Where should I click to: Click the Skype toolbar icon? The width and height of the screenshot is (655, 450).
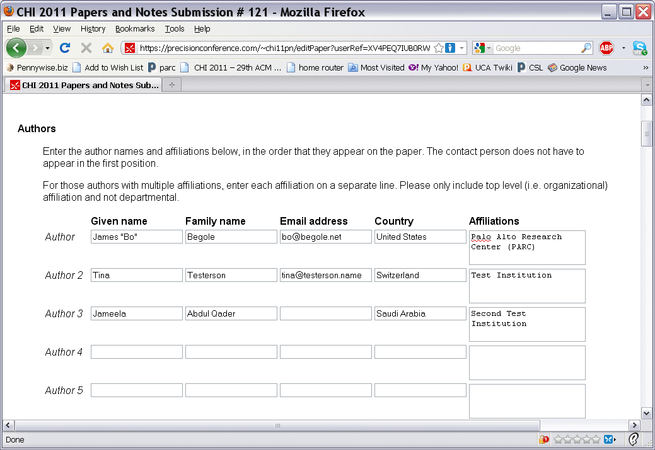[639, 48]
